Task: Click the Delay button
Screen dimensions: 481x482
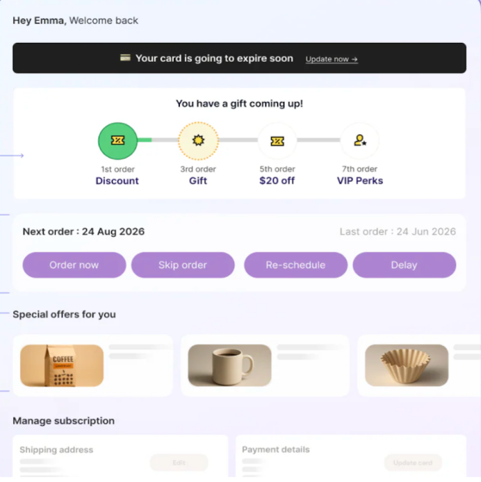Action: pyautogui.click(x=404, y=265)
